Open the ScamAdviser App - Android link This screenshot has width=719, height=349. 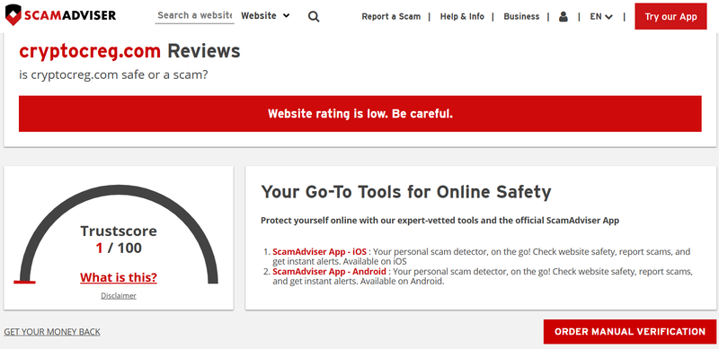329,272
